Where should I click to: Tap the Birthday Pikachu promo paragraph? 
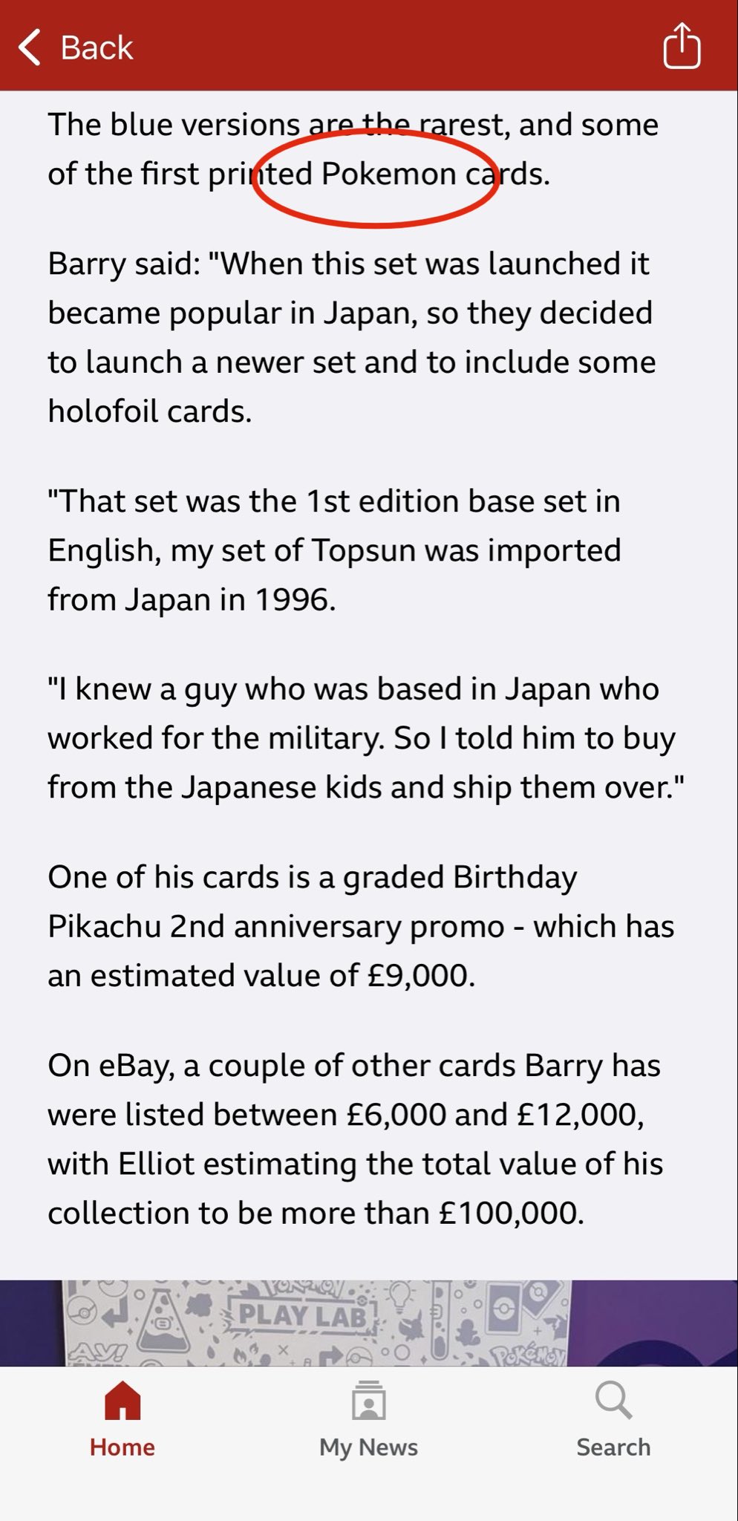point(360,926)
